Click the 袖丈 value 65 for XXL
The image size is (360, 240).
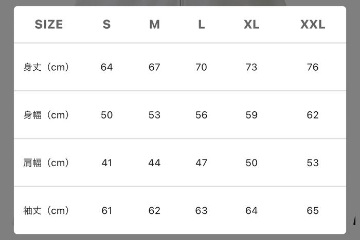point(313,211)
